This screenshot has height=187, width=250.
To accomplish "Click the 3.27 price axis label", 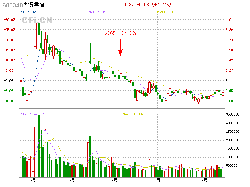I will pos(229,70).
